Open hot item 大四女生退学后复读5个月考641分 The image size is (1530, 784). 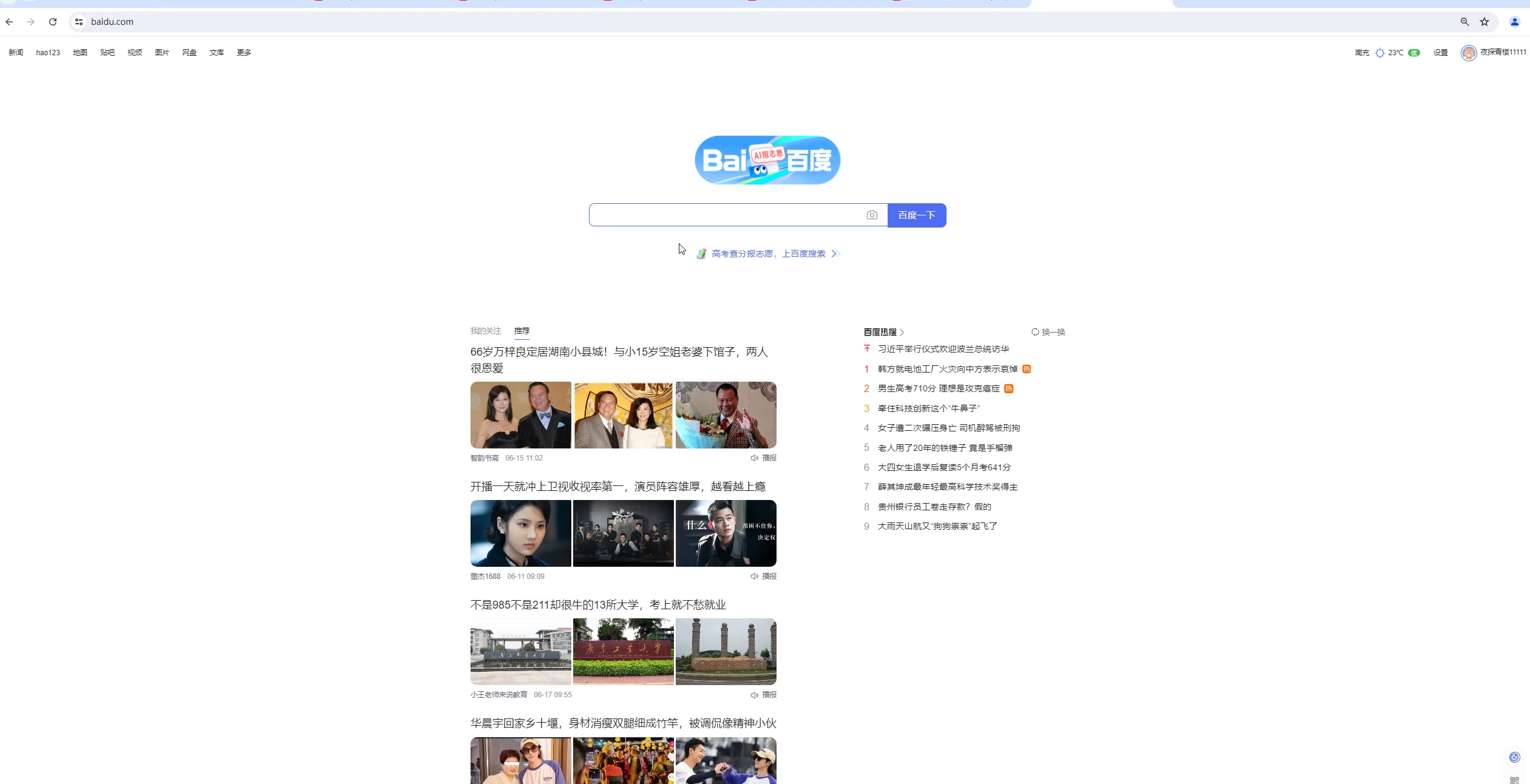944,467
